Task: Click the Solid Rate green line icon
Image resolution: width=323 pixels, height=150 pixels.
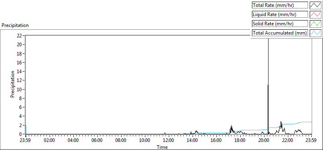Action: point(316,24)
